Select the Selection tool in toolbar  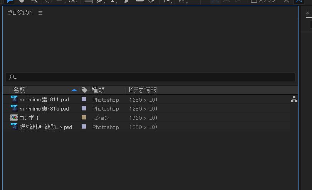tap(10, 1)
